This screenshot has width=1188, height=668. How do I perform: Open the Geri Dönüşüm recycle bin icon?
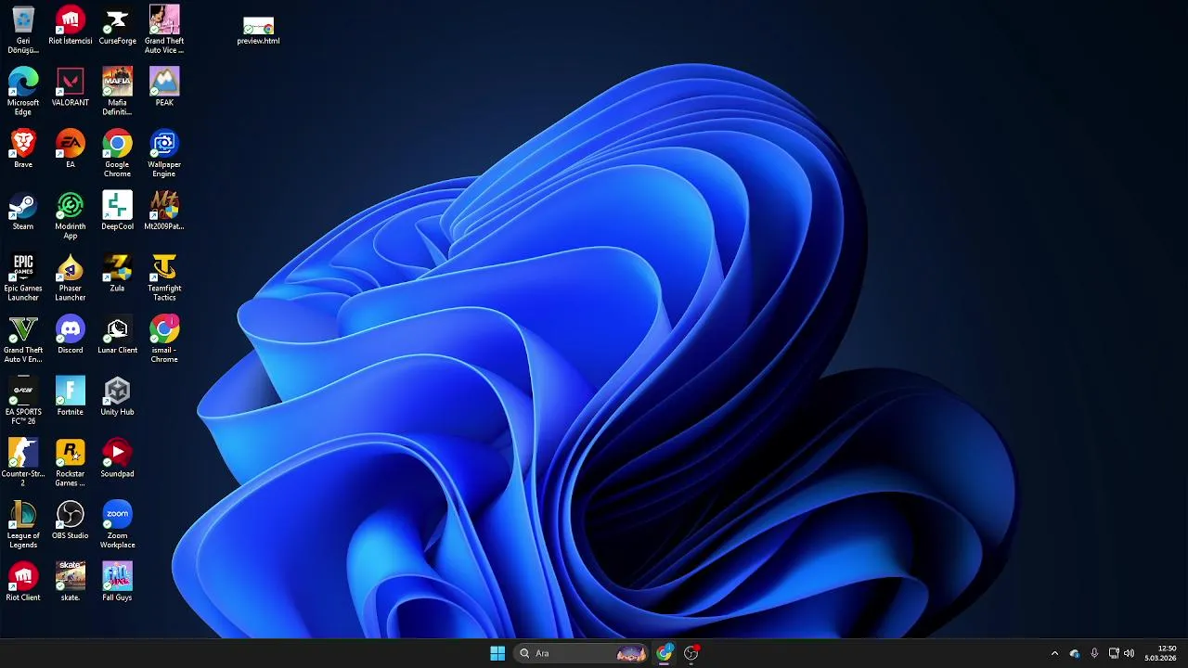point(23,29)
